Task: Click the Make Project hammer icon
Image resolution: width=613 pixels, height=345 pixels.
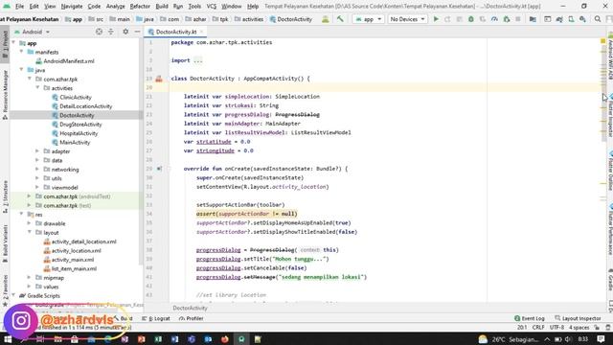Action: (x=340, y=19)
